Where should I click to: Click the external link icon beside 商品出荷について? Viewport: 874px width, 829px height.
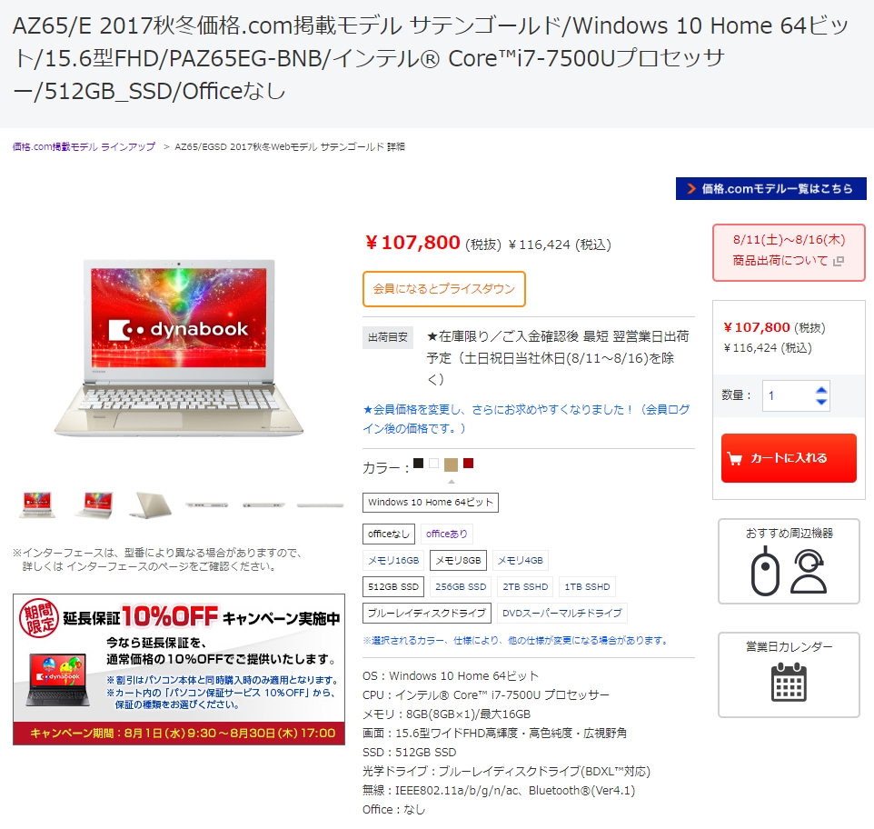839,261
